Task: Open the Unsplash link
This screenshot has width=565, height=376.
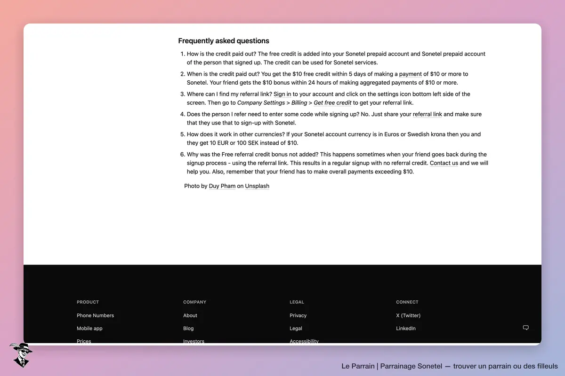Action: click(x=257, y=186)
